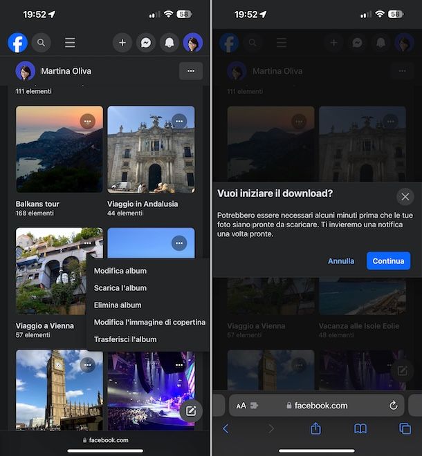The height and width of the screenshot is (456, 422).
Task: Tap three-dot button above the open context menu
Action: tap(179, 243)
